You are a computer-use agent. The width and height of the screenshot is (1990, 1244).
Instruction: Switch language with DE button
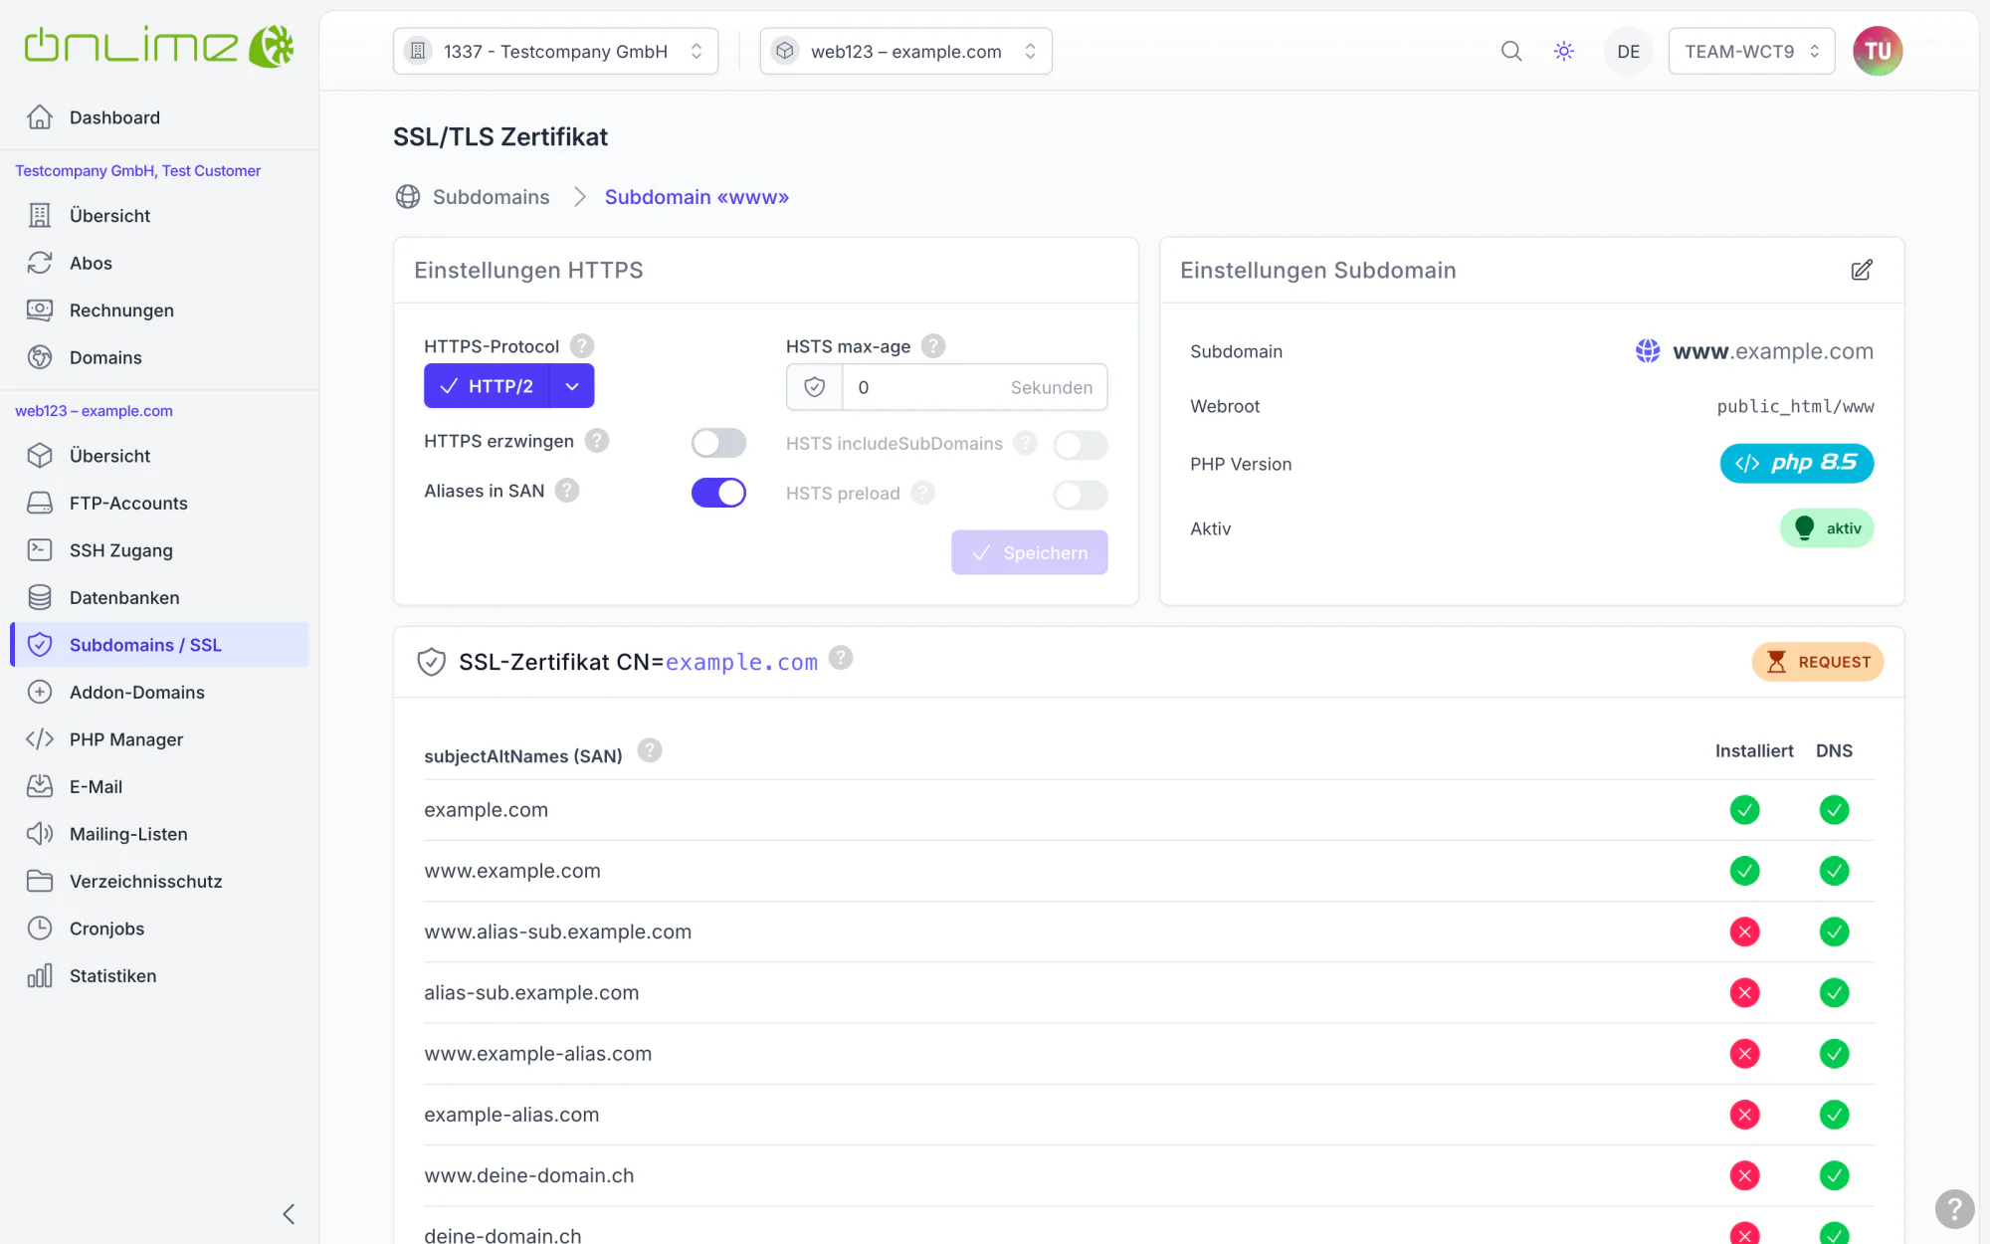(1628, 51)
